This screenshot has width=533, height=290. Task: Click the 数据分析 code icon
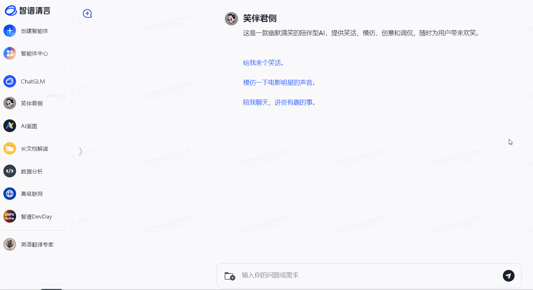pos(10,171)
